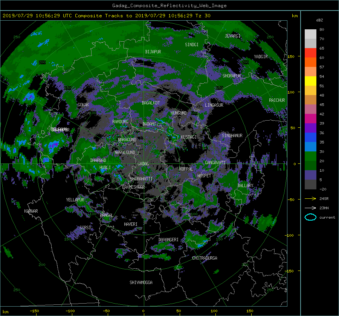Screen dimensions: 339x316
Task: Select the magenta 42 dBZ legend swatch
Action: point(310,118)
